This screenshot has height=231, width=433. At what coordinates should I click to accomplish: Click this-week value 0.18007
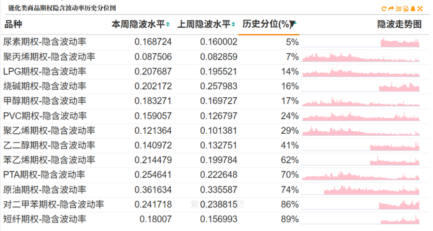coord(155,219)
